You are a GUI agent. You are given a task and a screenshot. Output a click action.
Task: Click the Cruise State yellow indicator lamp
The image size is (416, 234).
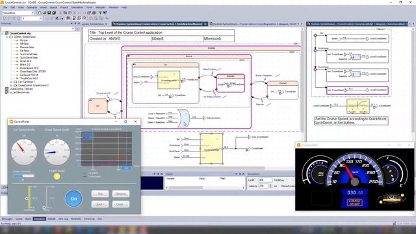(57, 176)
